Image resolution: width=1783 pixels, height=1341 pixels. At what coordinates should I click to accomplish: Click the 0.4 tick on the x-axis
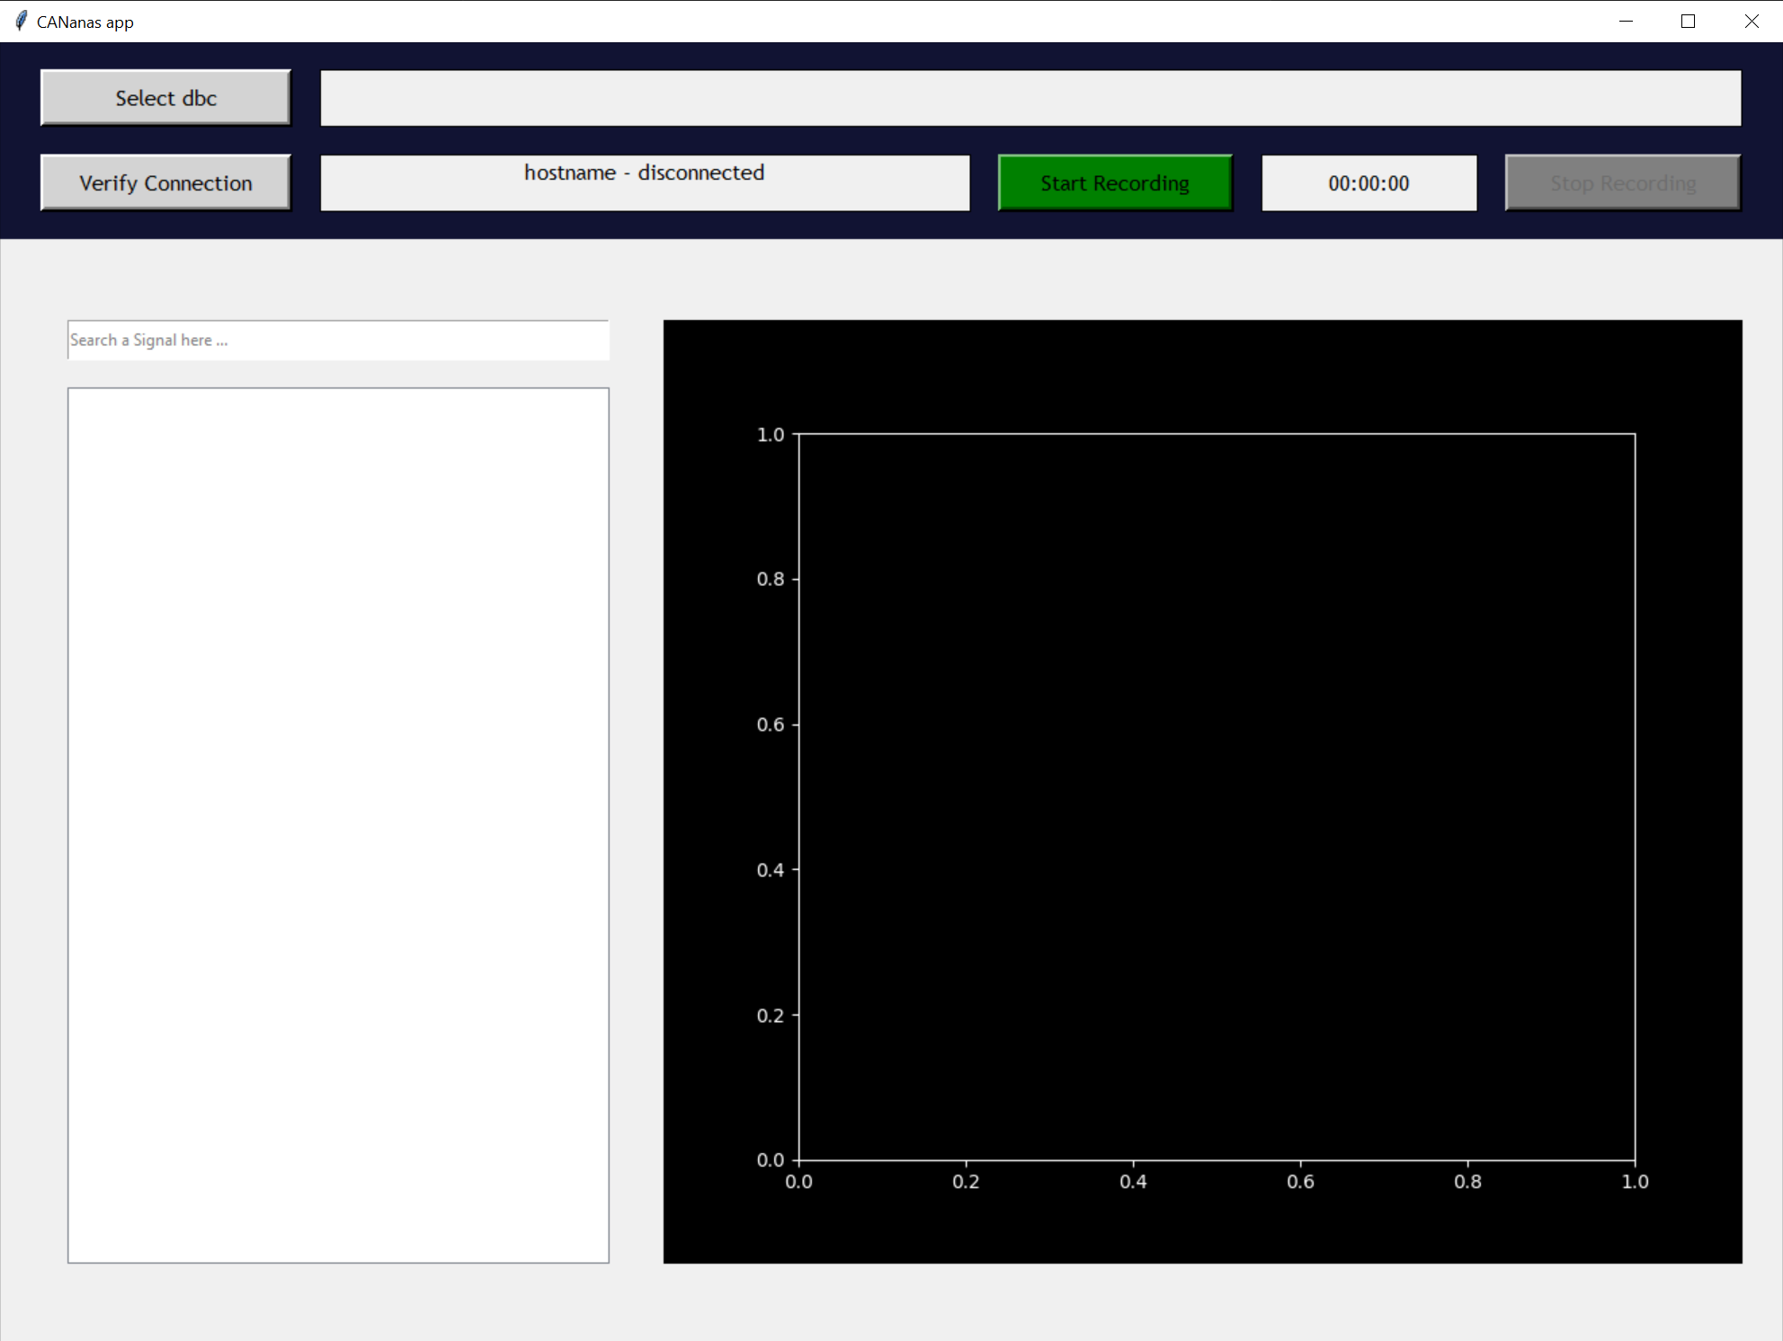click(x=1133, y=1181)
